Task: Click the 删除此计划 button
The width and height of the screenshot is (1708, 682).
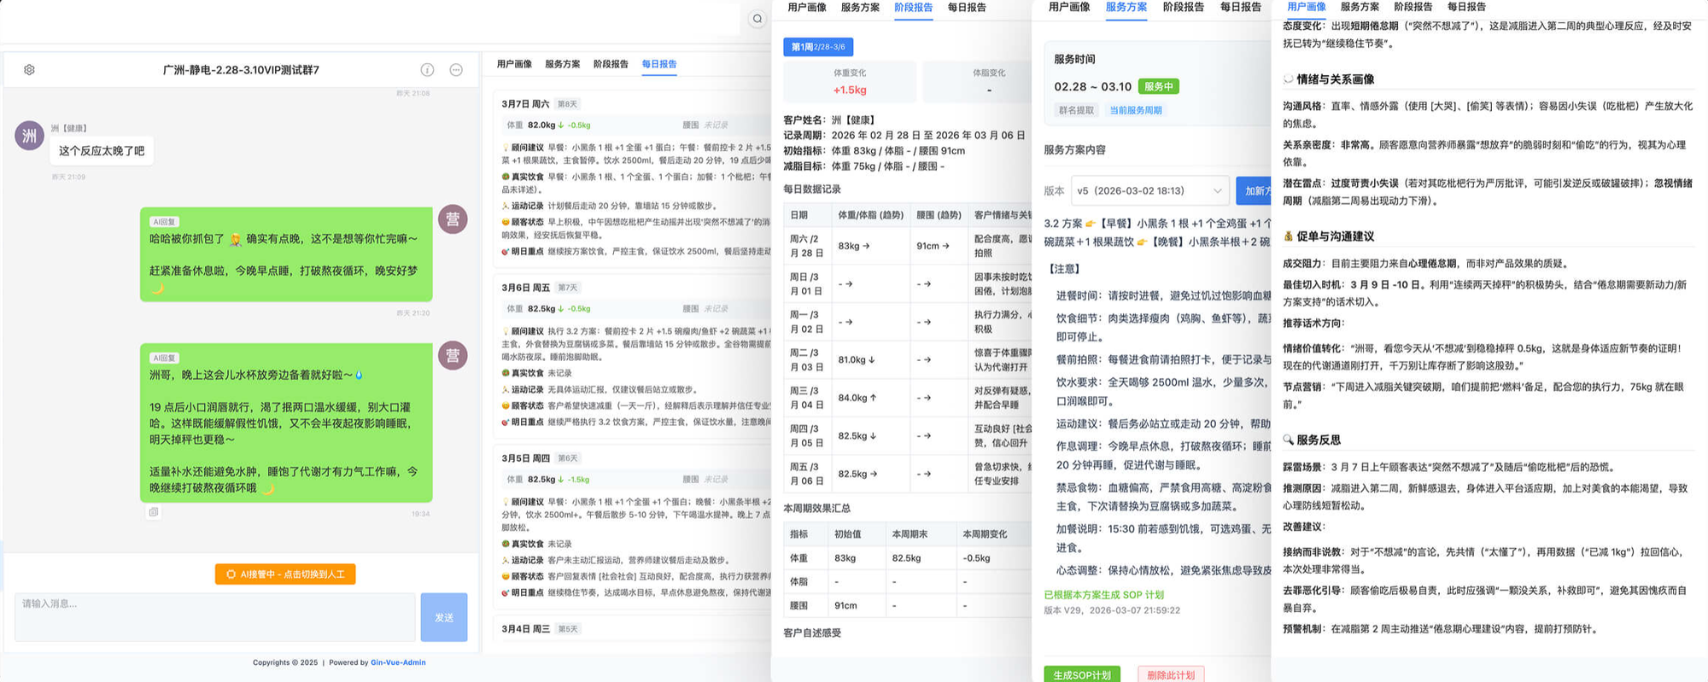Action: [1171, 674]
